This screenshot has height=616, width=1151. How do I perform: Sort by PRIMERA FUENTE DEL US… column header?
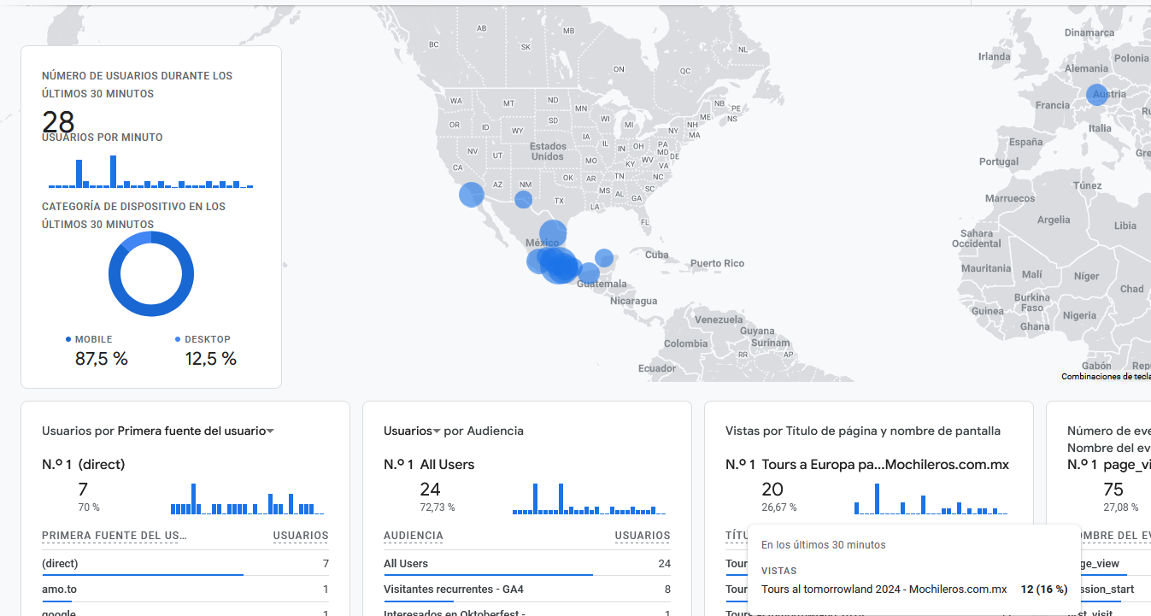(115, 536)
